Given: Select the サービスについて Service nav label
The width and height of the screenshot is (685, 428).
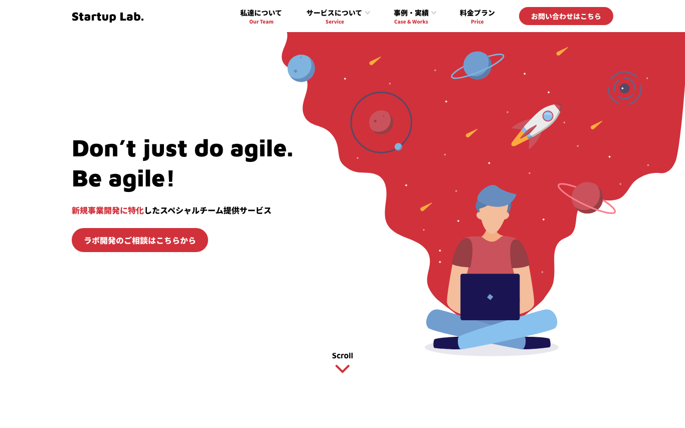Looking at the screenshot, I should pos(334,17).
